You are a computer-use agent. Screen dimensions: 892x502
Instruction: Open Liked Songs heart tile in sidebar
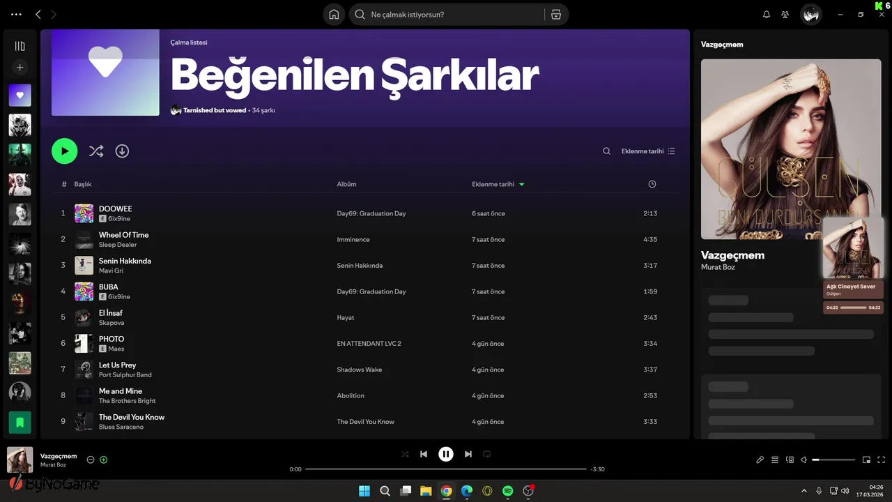tap(20, 95)
